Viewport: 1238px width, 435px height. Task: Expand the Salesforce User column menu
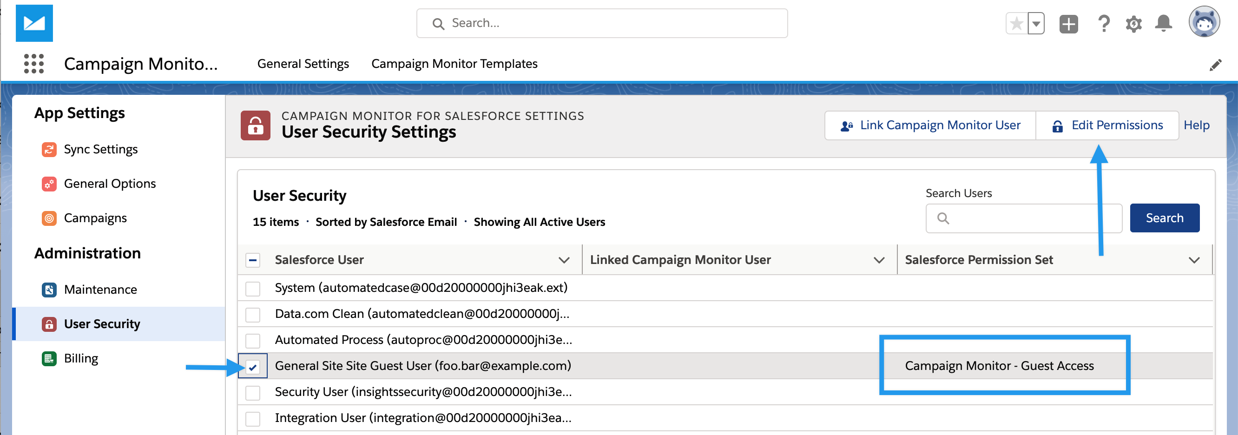point(564,261)
